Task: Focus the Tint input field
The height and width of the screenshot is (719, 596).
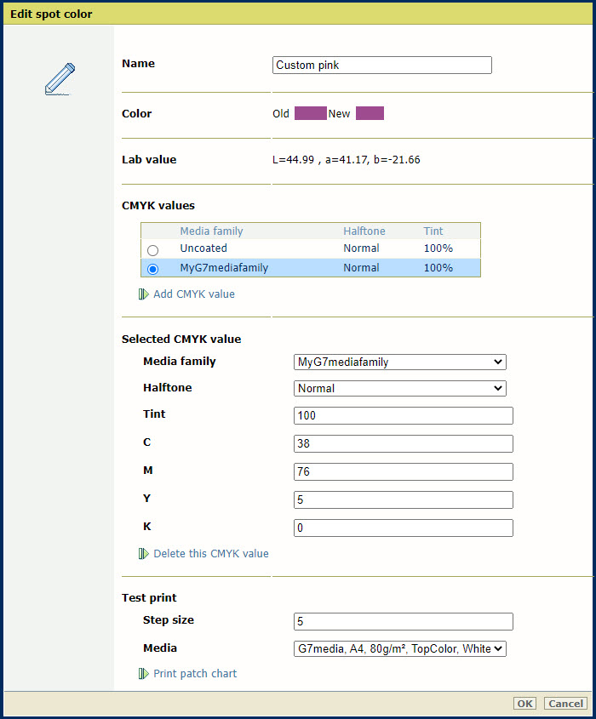Action: (x=403, y=415)
